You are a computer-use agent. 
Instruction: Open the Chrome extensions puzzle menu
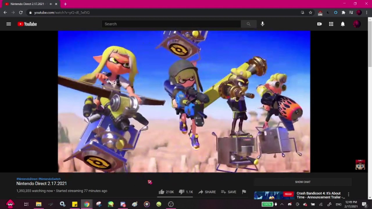pos(343,12)
